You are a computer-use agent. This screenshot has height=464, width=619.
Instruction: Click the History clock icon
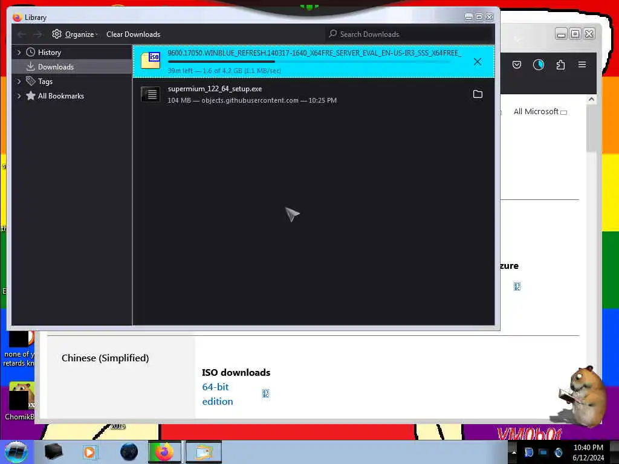(x=30, y=52)
